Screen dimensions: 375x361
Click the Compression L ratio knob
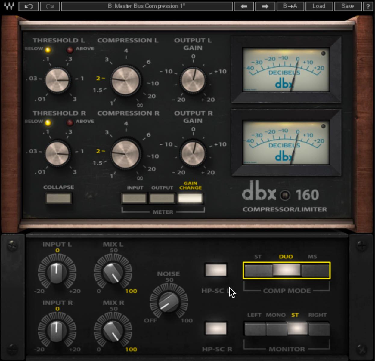pyautogui.click(x=126, y=80)
